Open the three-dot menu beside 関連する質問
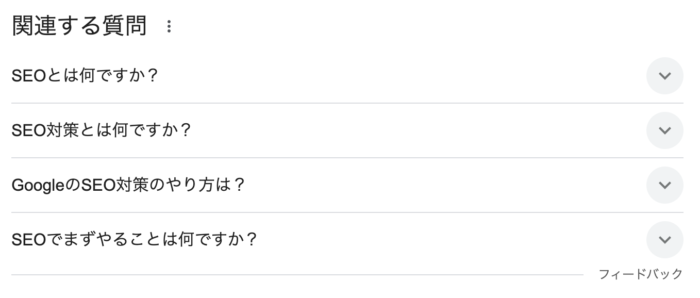Screen dimensions: 700x298 click(169, 27)
